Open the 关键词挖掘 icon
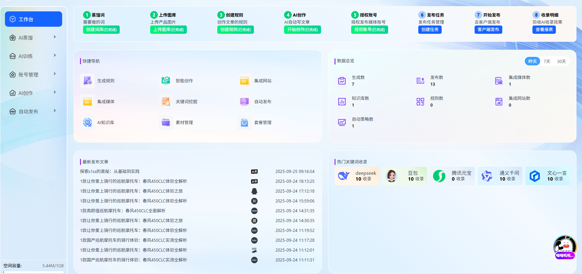 tap(166, 102)
